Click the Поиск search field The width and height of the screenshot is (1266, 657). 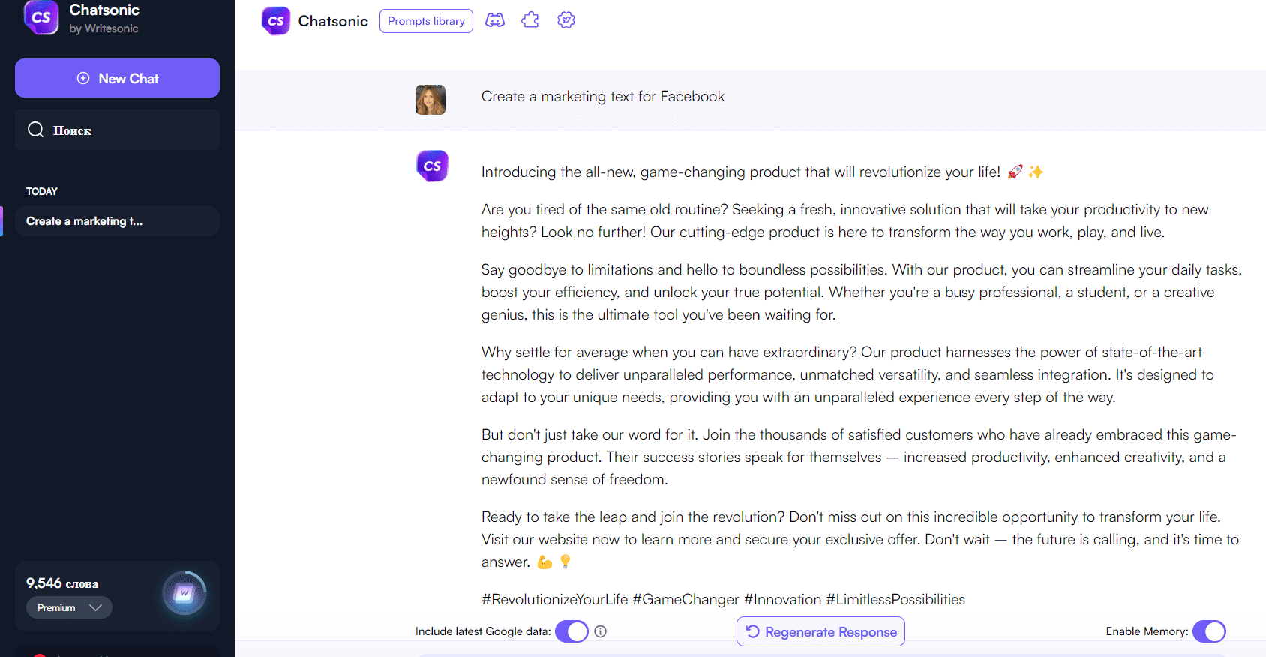127,130
